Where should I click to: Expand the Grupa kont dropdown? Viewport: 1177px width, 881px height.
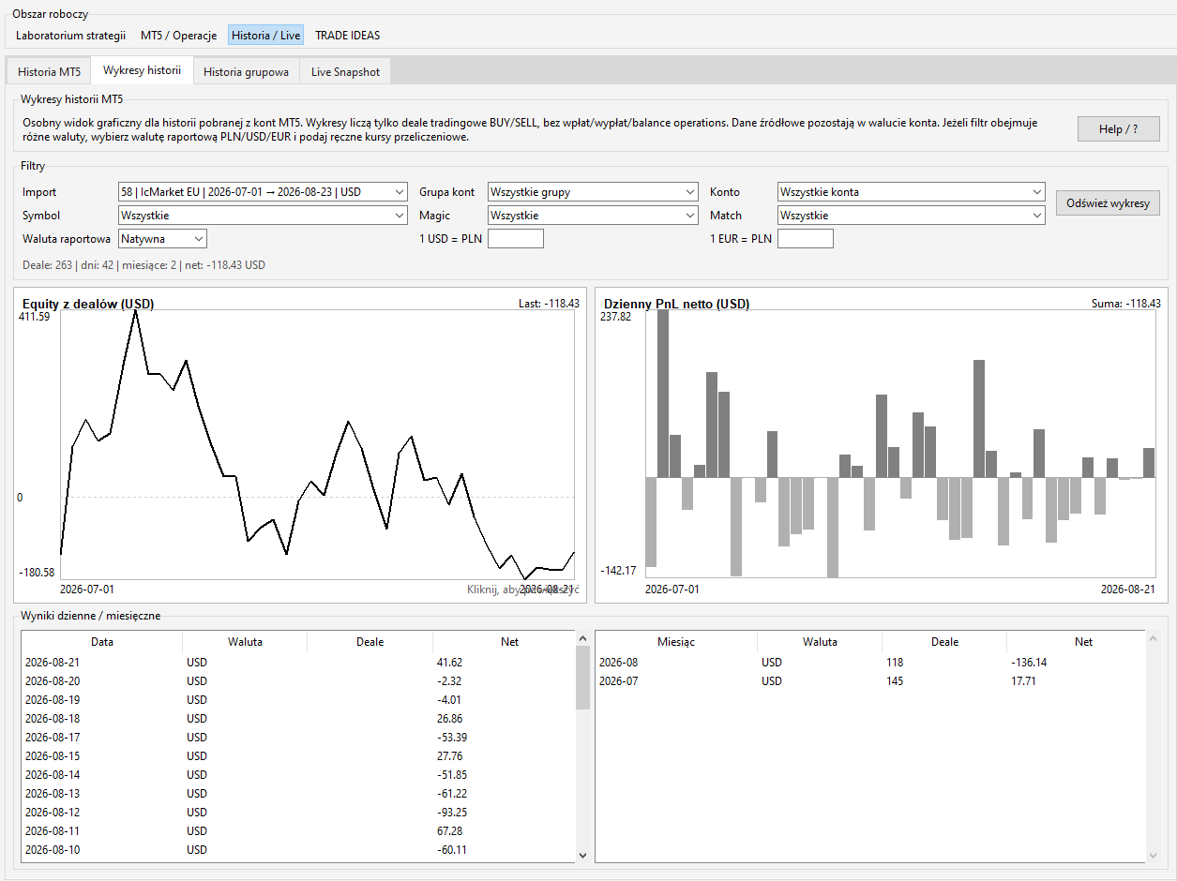(593, 192)
